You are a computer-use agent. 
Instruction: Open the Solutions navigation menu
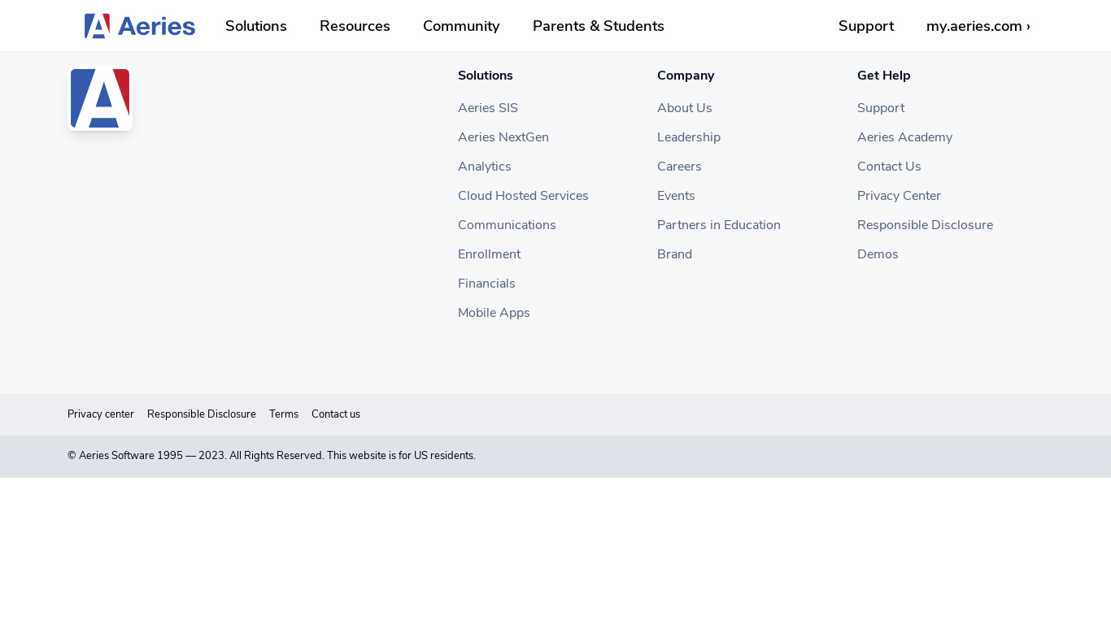[255, 26]
